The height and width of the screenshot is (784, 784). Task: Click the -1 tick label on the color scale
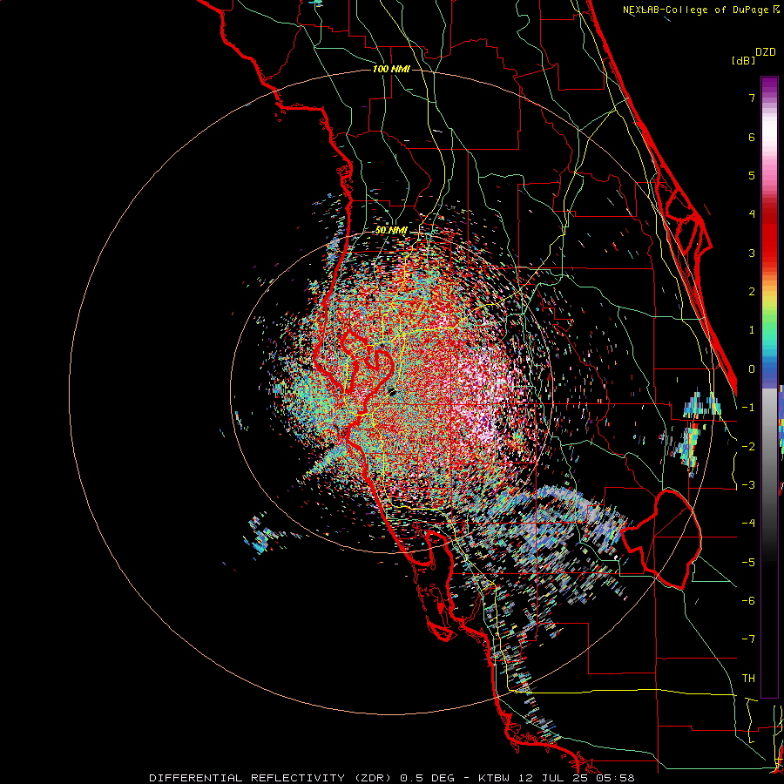tap(748, 408)
